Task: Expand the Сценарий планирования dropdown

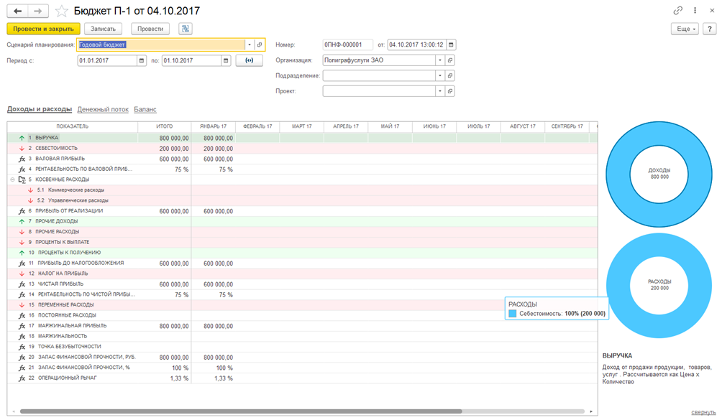Action: (x=249, y=45)
